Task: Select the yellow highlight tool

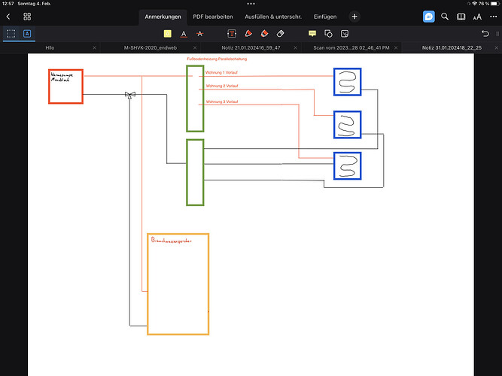Action: (x=167, y=34)
